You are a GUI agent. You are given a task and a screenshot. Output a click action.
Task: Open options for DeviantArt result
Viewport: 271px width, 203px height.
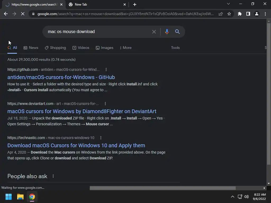click(105, 104)
